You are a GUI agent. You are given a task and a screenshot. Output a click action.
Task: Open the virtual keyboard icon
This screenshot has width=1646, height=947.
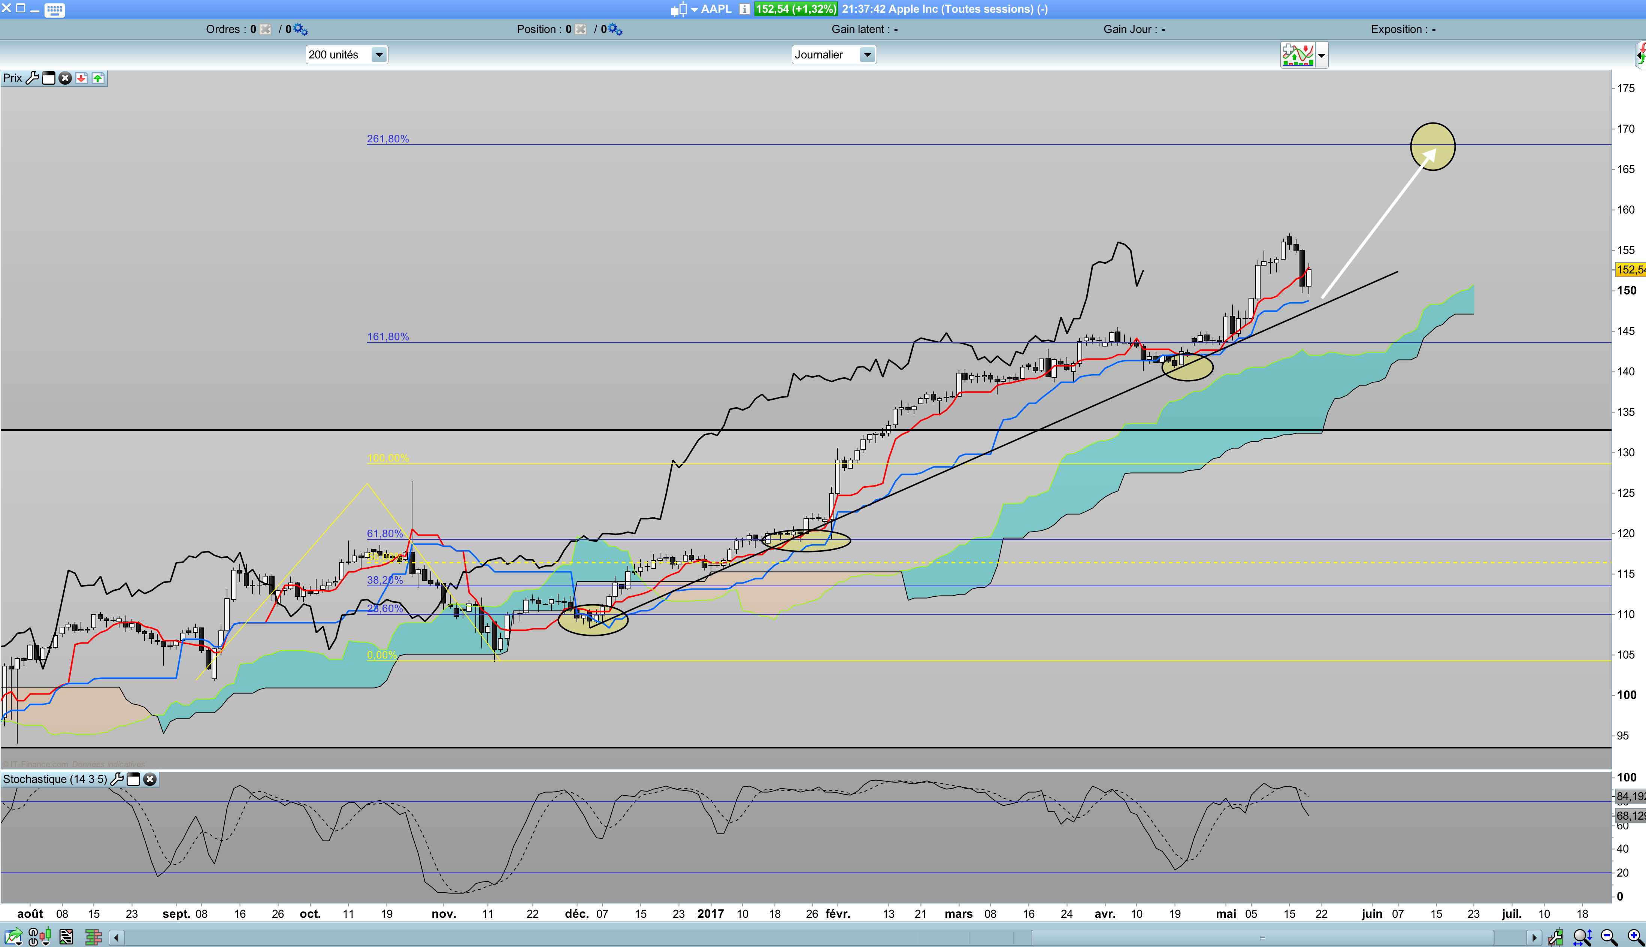coord(55,10)
